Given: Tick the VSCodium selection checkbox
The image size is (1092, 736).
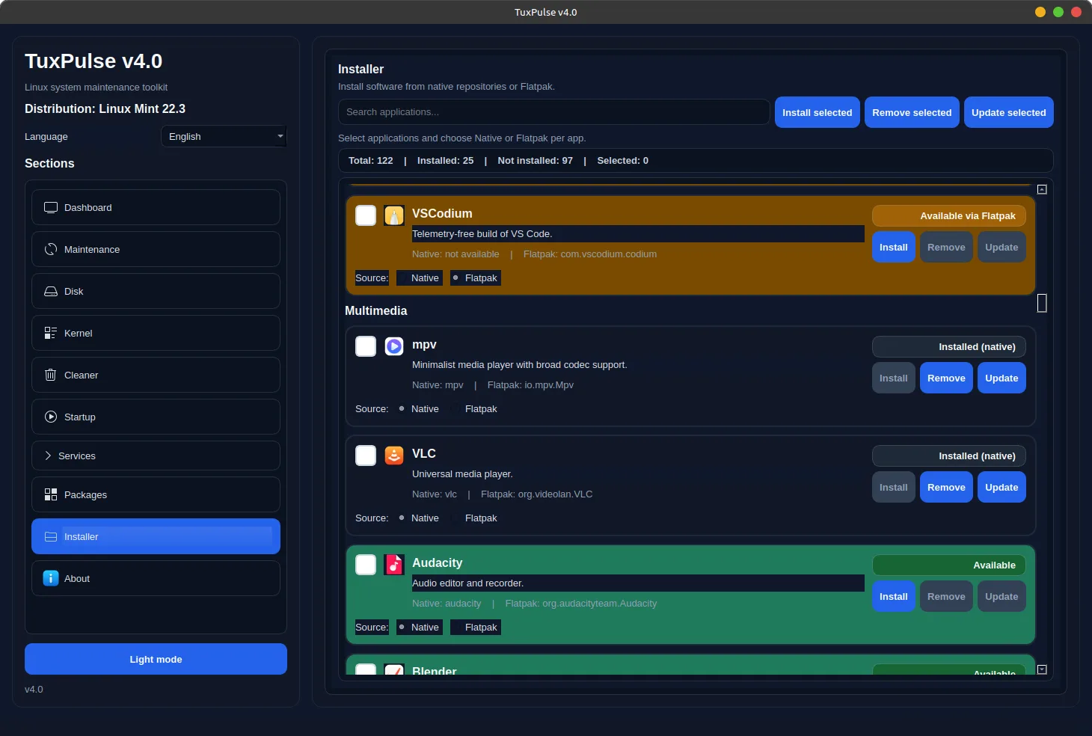Looking at the screenshot, I should point(366,215).
